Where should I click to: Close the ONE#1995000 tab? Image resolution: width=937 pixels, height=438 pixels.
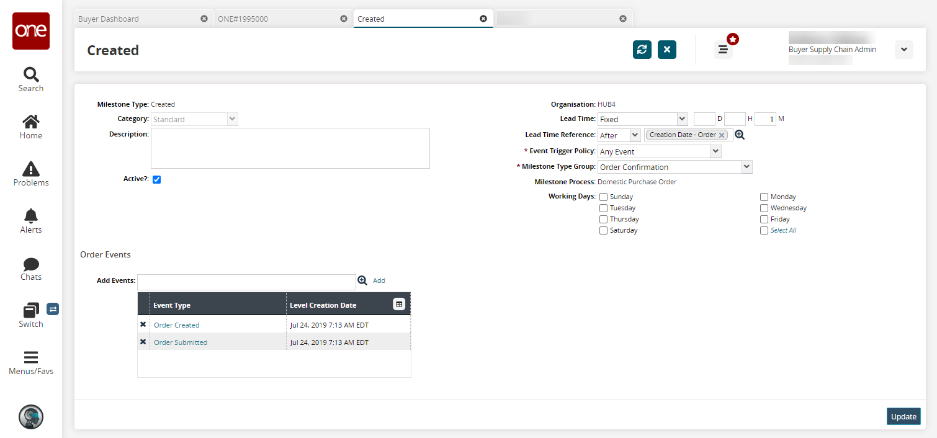coord(344,19)
